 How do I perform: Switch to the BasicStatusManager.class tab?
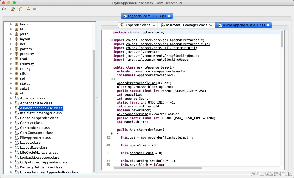(186, 25)
